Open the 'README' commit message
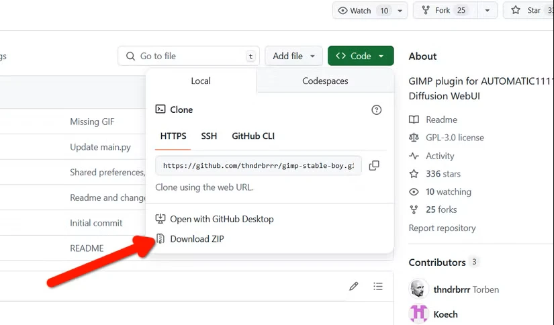 point(87,248)
